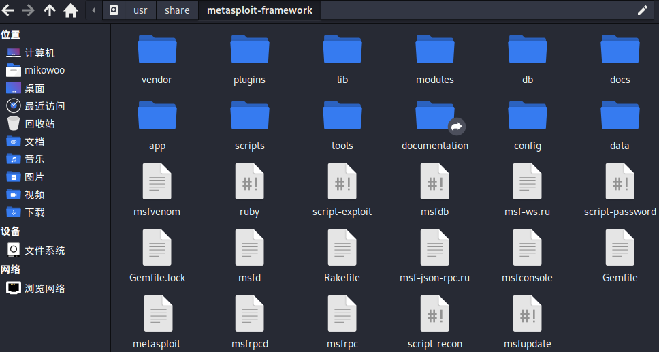
Task: Click the 'script-exploit' file name label
Action: (342, 212)
